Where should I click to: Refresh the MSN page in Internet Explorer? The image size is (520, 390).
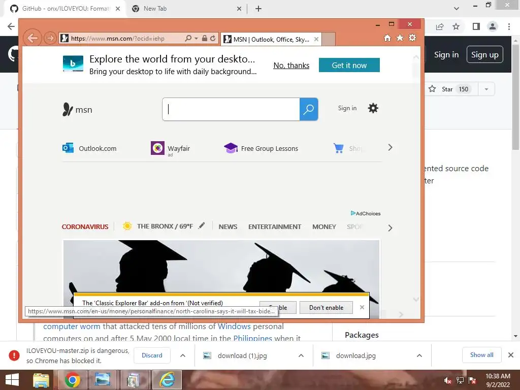(x=213, y=38)
